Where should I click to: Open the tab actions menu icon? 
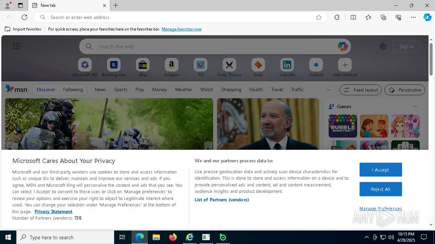20,5
